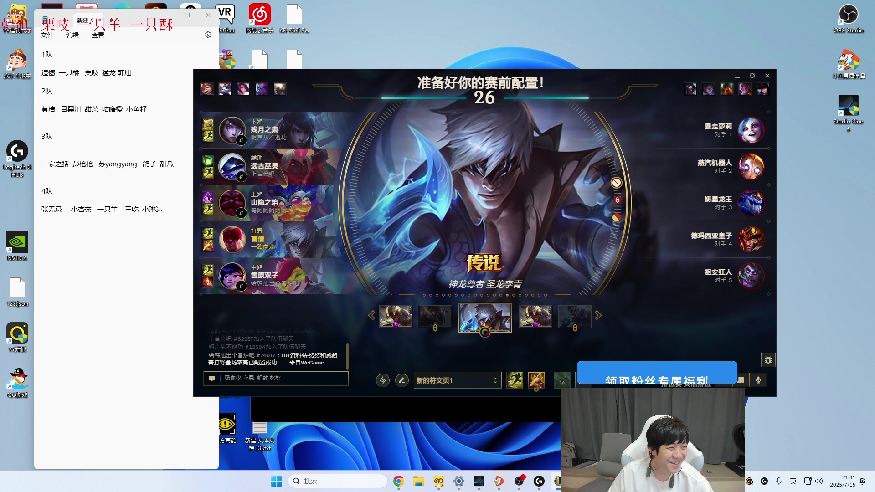Open the 网易云音乐 desktop icon
Image resolution: width=875 pixels, height=492 pixels.
[x=260, y=19]
